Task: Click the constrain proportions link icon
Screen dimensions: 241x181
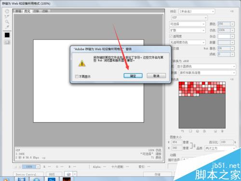Action: (194, 145)
